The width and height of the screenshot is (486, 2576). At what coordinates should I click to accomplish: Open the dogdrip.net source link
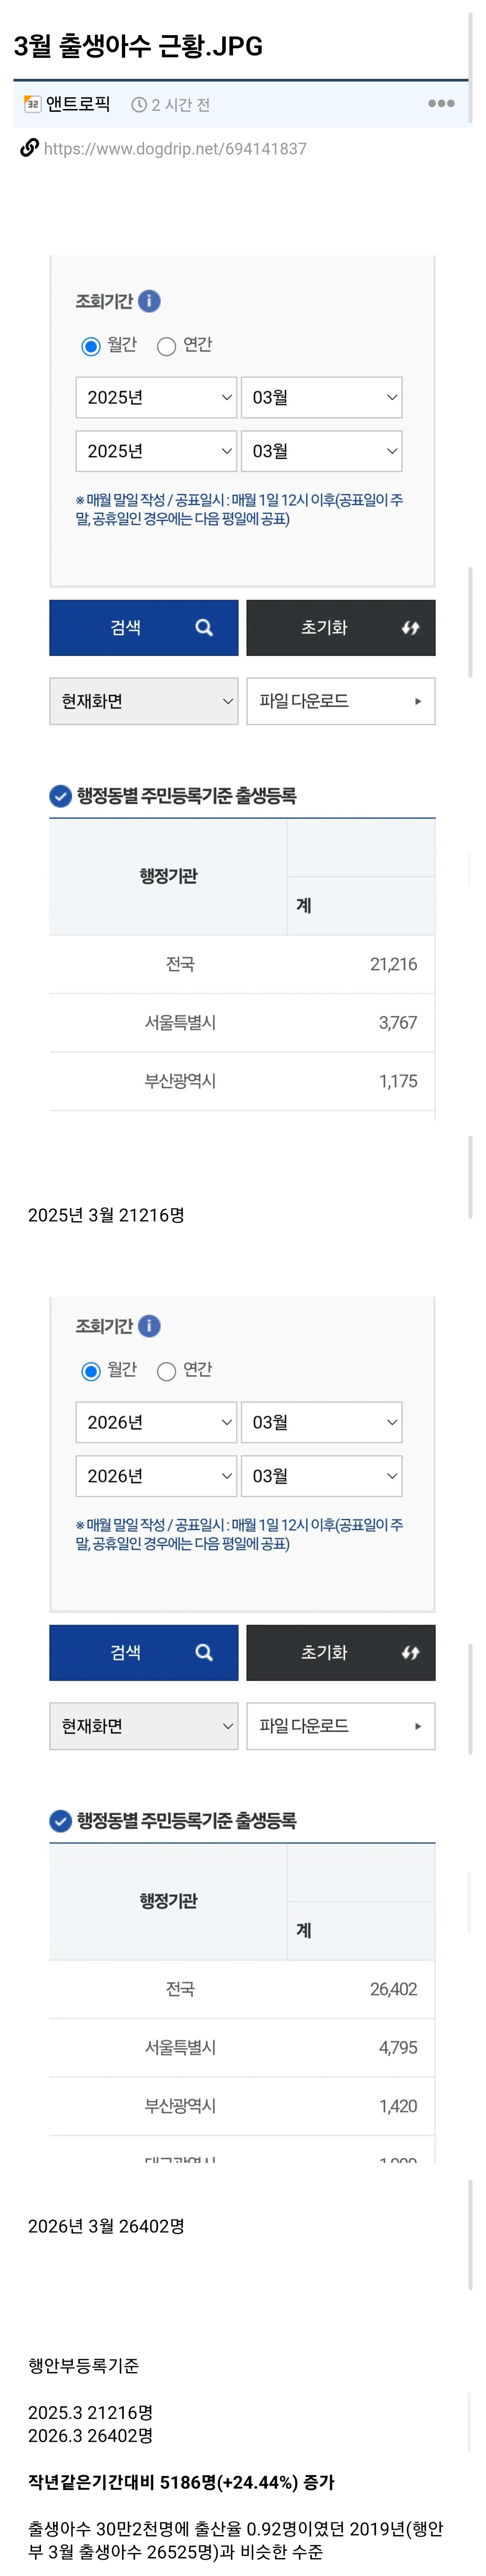pos(175,149)
